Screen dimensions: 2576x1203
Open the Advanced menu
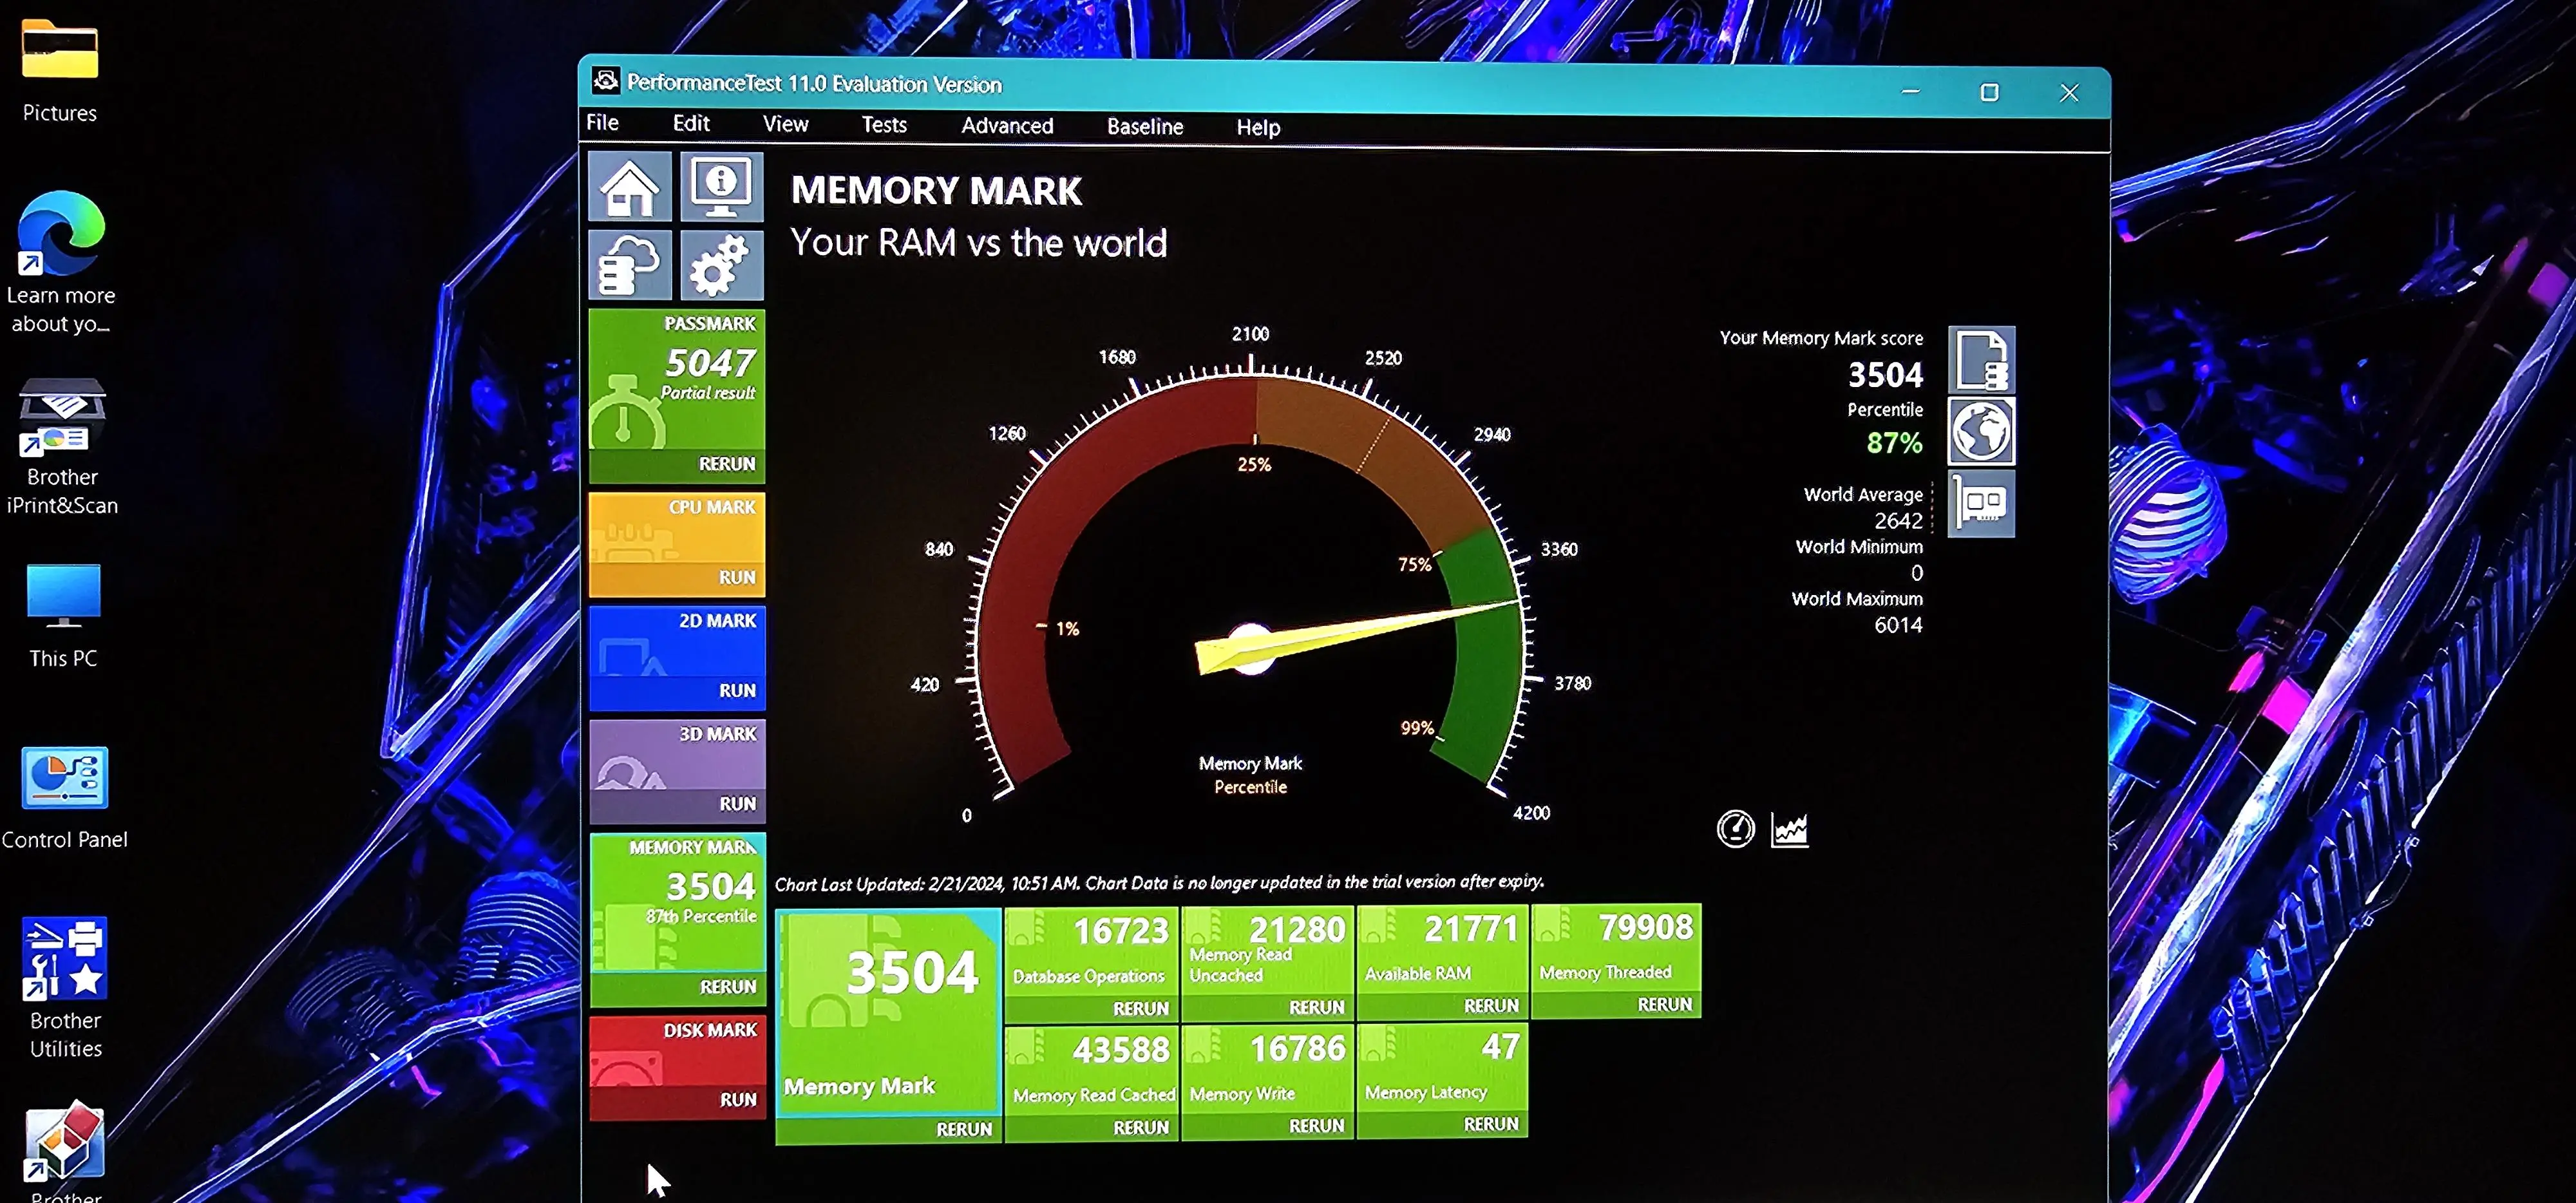coord(1006,126)
